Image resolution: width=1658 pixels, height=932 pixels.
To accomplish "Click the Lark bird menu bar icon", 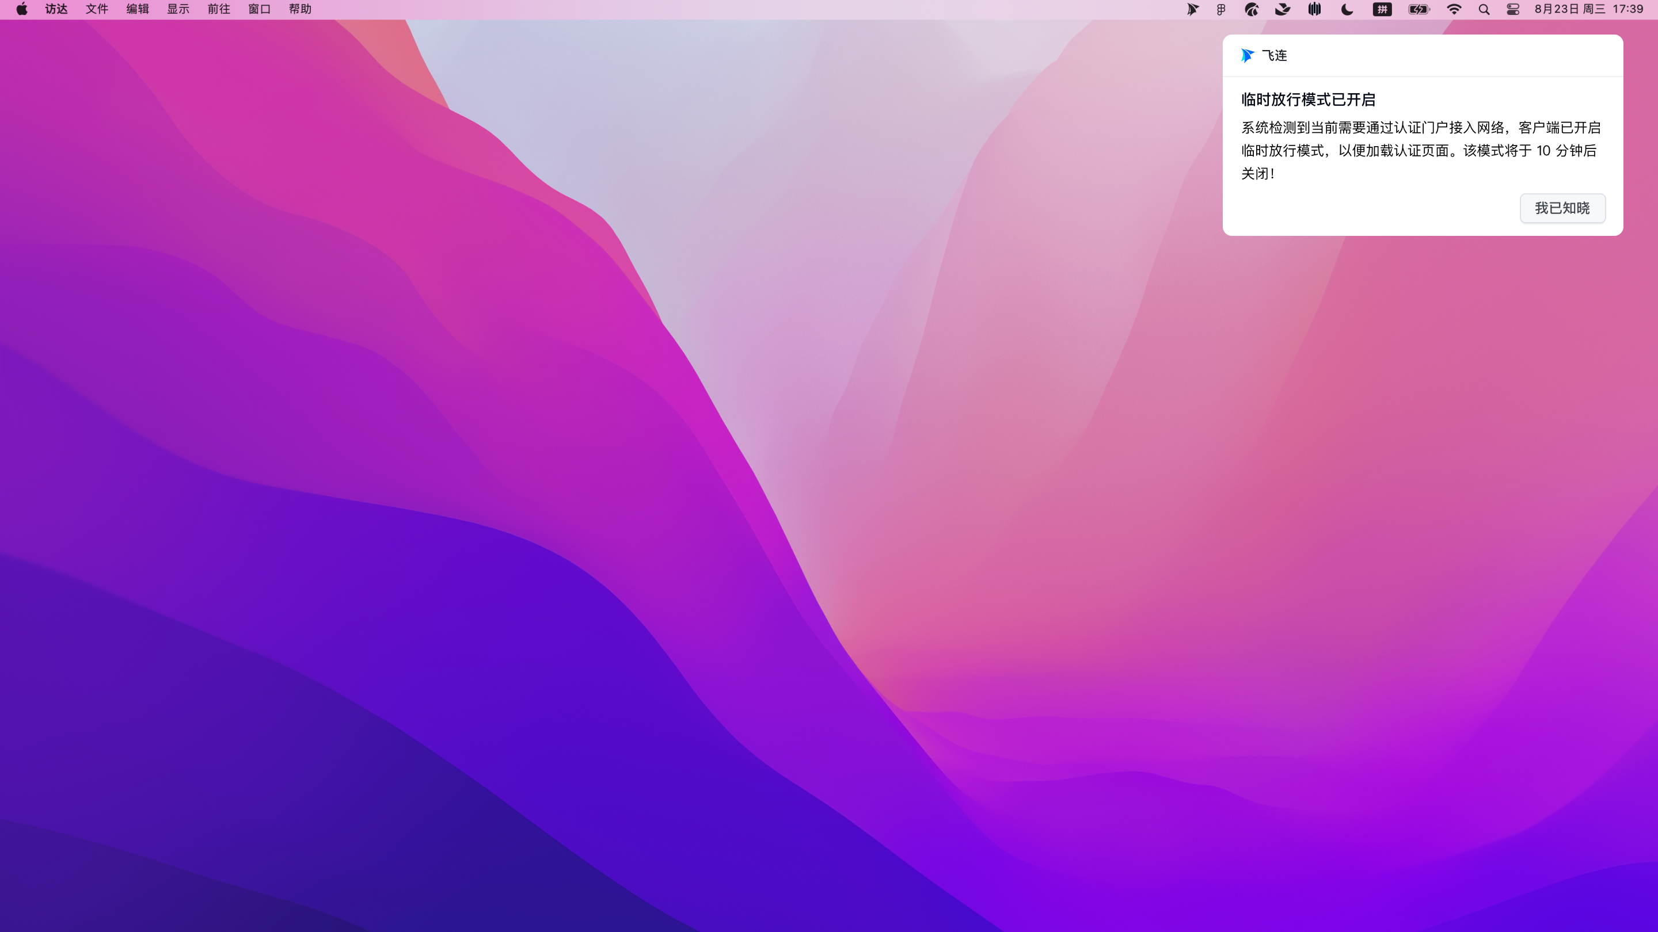I will [x=1282, y=9].
